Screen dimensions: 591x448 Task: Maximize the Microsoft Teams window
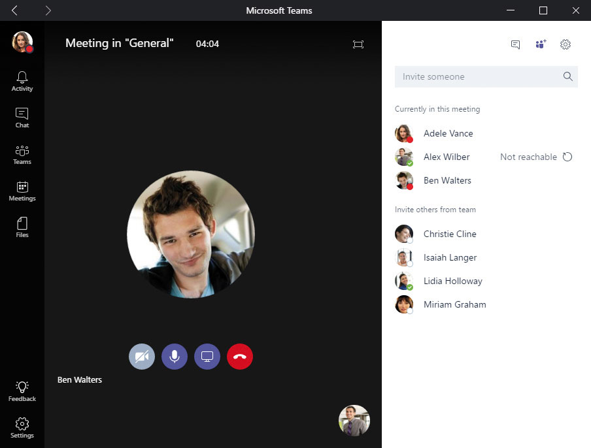point(543,10)
